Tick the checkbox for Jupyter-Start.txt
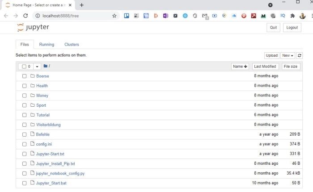313x192 pixels. coord(24,154)
